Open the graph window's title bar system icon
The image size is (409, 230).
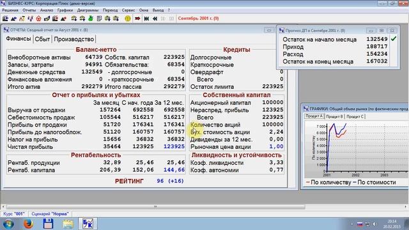point(306,109)
